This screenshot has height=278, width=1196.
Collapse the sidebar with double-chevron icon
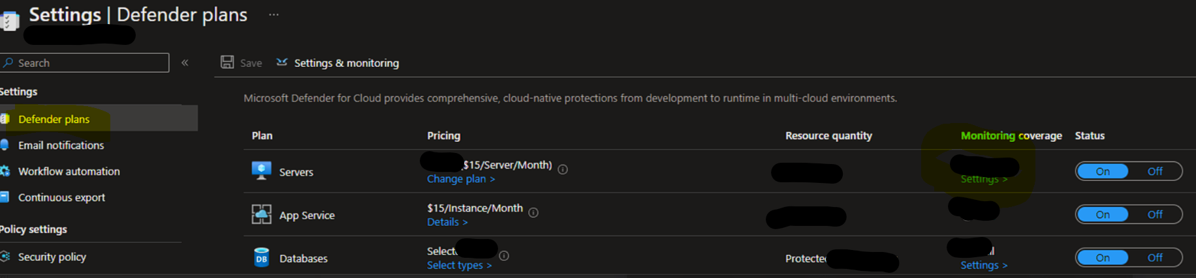click(185, 63)
